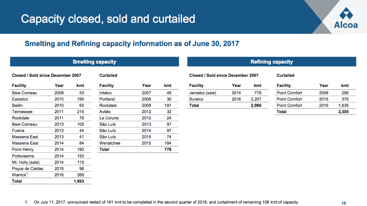The width and height of the screenshot is (367, 206).
Task: Select the Smelting capacity header bar
Action: point(94,62)
